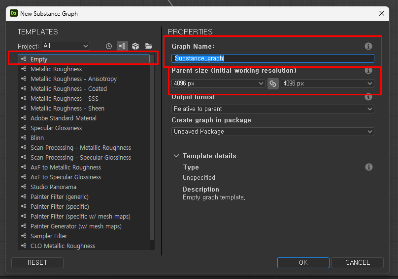Viewport: 398px width, 279px height.
Task: Select Painter Filter (specific) template
Action: 84,207
